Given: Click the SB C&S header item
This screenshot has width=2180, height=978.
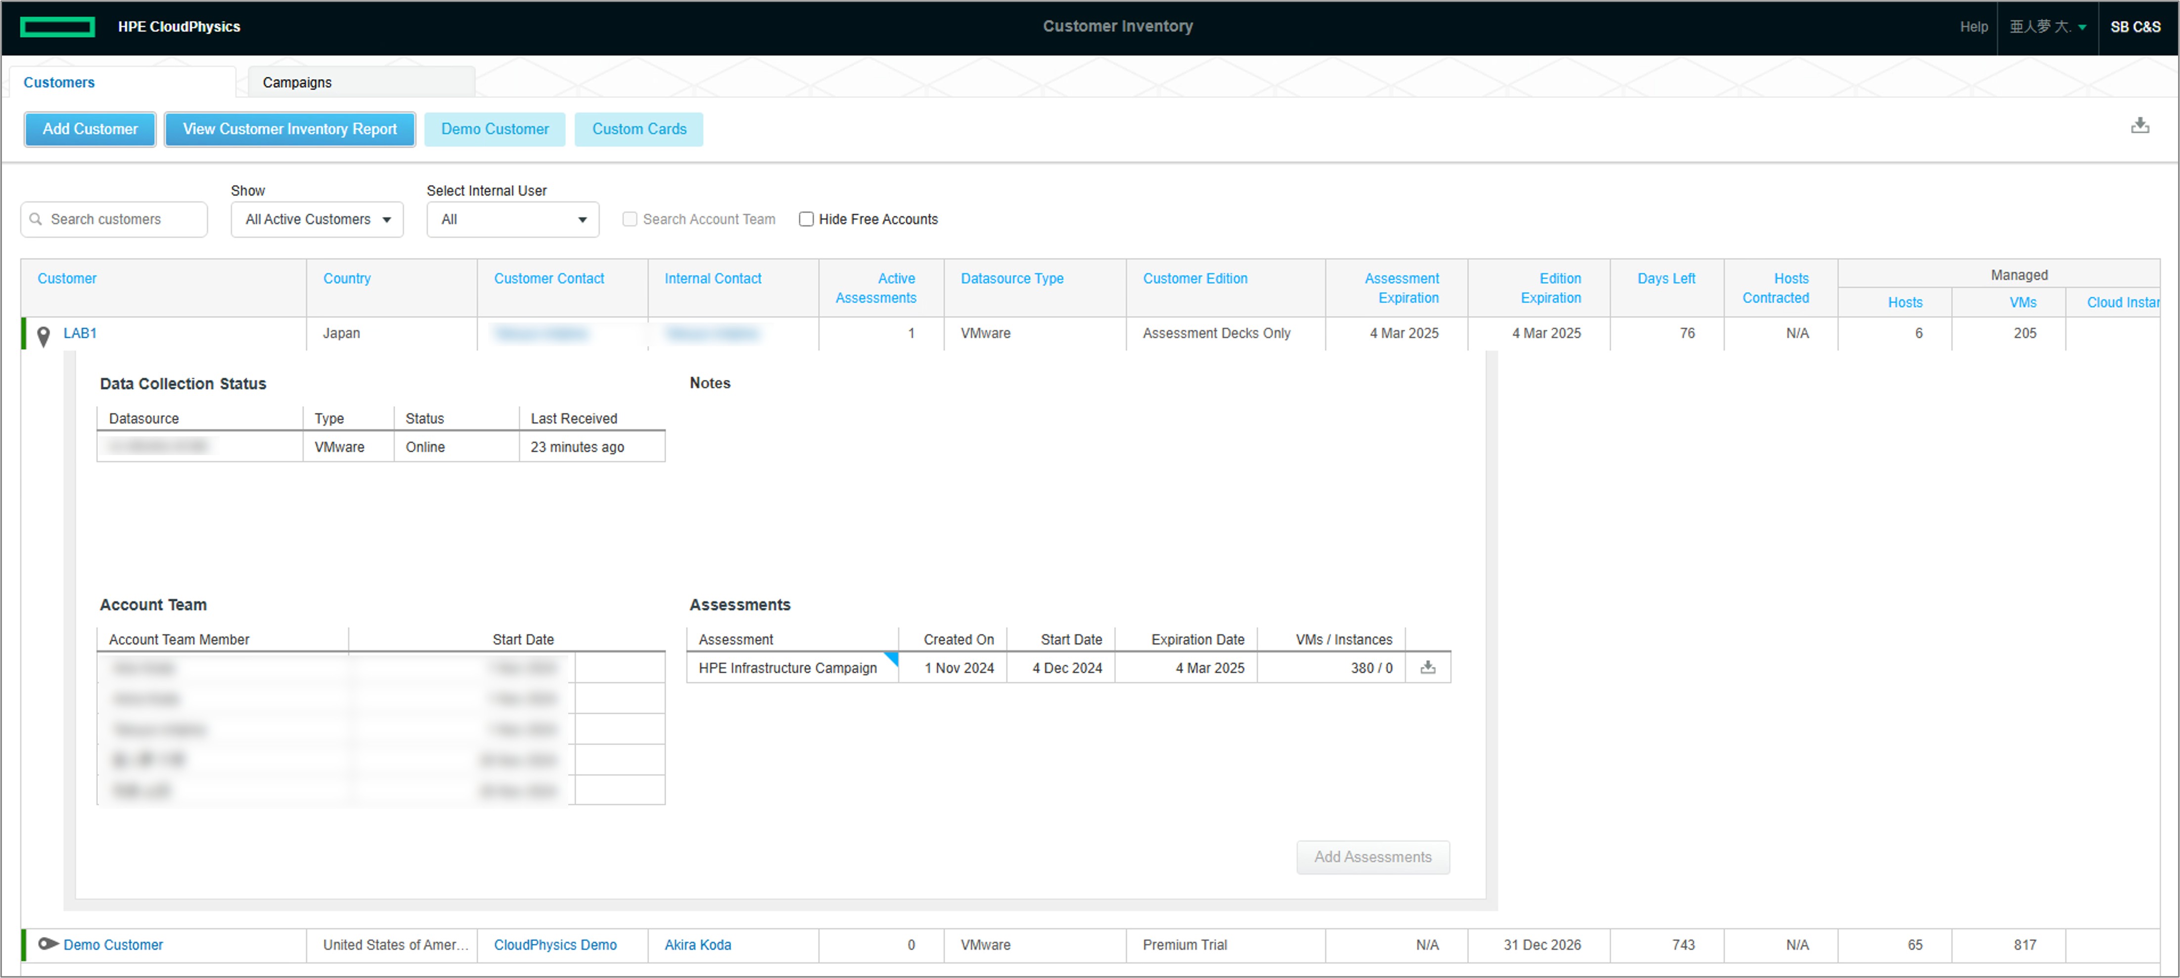Looking at the screenshot, I should (x=2135, y=27).
